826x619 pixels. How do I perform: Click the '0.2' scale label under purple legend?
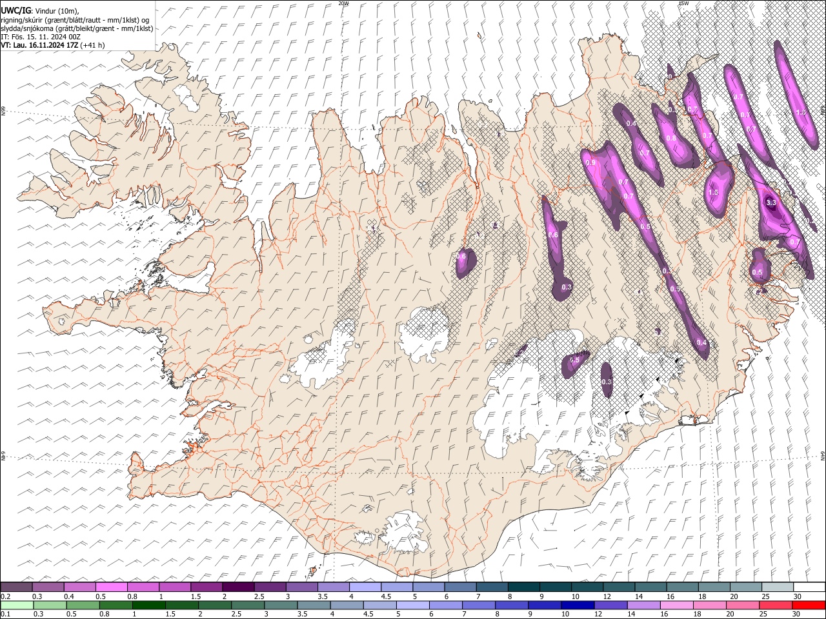pos(6,596)
